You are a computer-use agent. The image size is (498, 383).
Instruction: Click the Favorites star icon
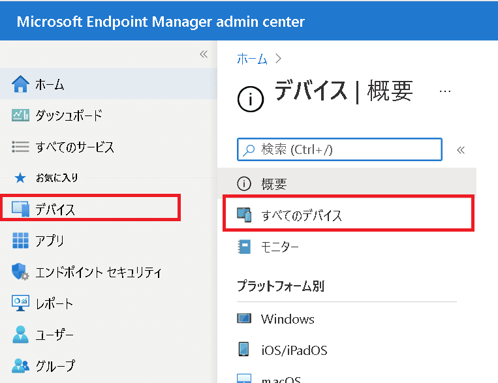[x=20, y=178]
